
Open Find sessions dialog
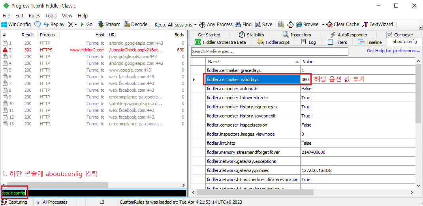pyautogui.click(x=243, y=24)
